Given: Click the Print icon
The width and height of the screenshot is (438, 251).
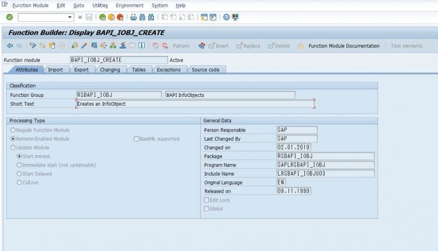Looking at the screenshot, I should [x=134, y=18].
